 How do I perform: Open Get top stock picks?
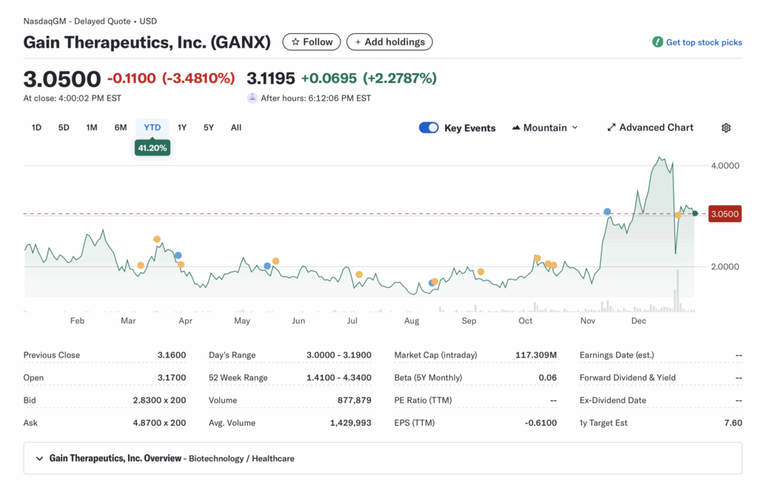pos(703,42)
